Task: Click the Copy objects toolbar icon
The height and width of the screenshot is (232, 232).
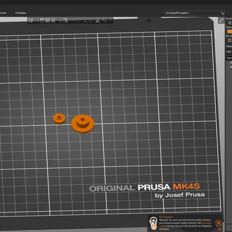Action: pyautogui.click(x=66, y=20)
